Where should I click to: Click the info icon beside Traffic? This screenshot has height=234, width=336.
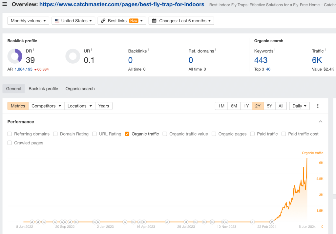(325, 50)
